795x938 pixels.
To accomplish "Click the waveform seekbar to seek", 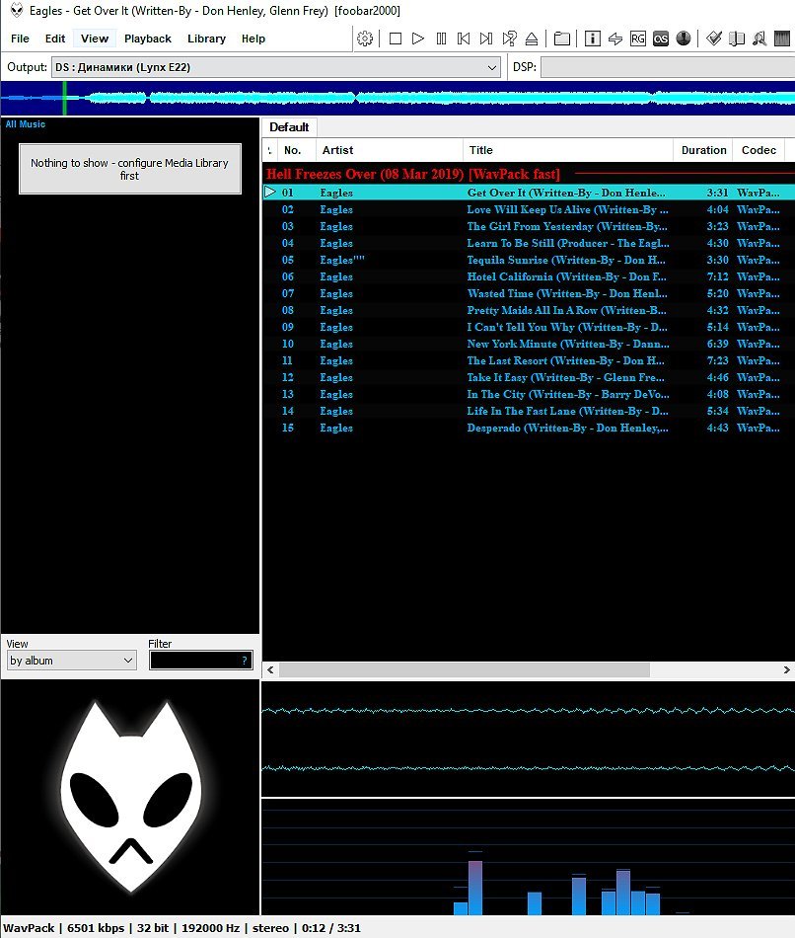I will pyautogui.click(x=395, y=98).
